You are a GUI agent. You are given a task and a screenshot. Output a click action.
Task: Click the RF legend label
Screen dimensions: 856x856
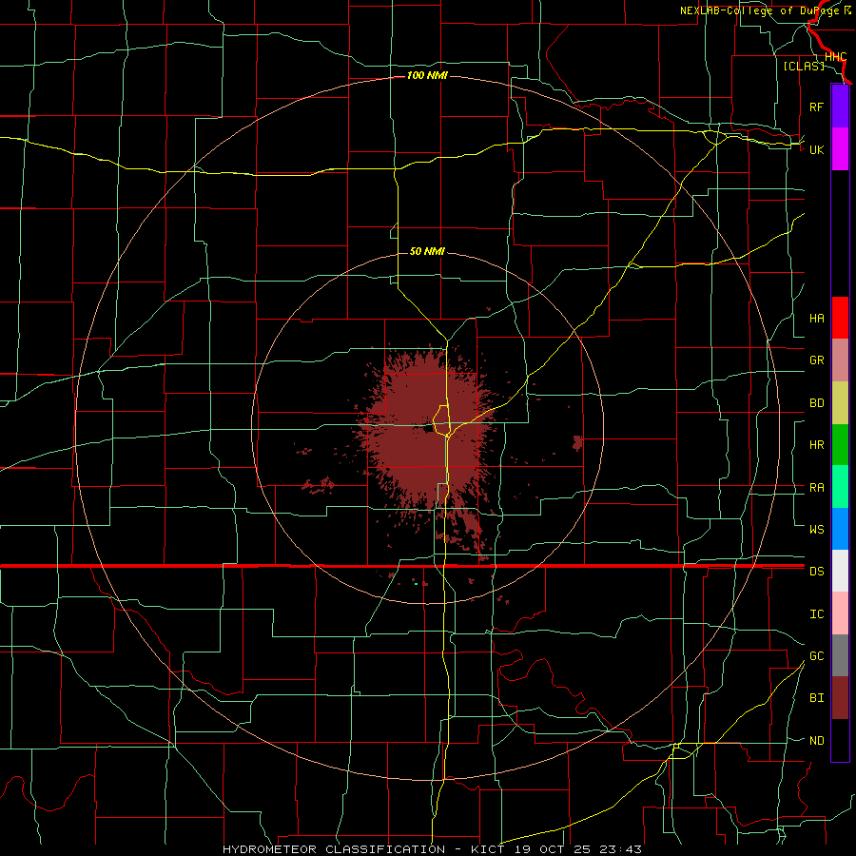tap(816, 107)
